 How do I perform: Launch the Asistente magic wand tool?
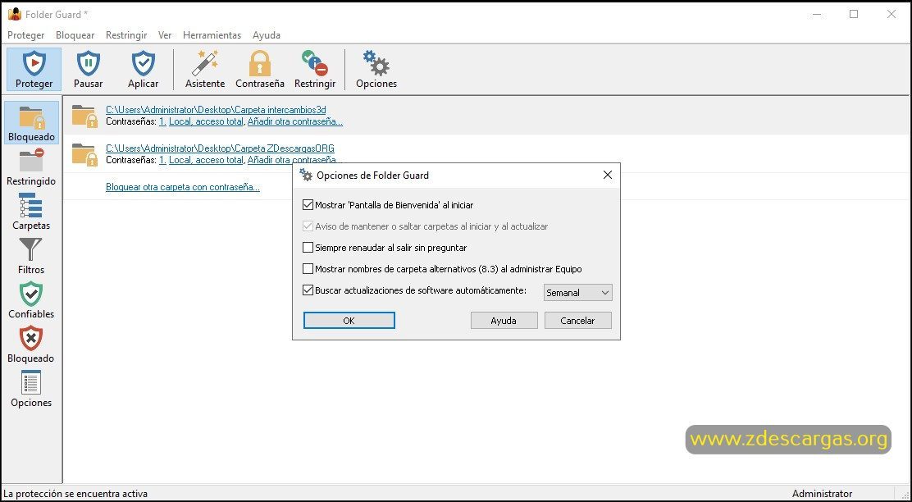(205, 69)
